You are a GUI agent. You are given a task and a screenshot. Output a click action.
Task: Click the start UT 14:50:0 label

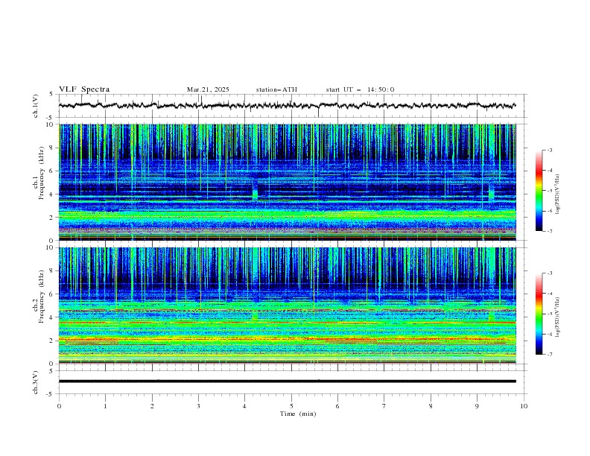tap(360, 89)
